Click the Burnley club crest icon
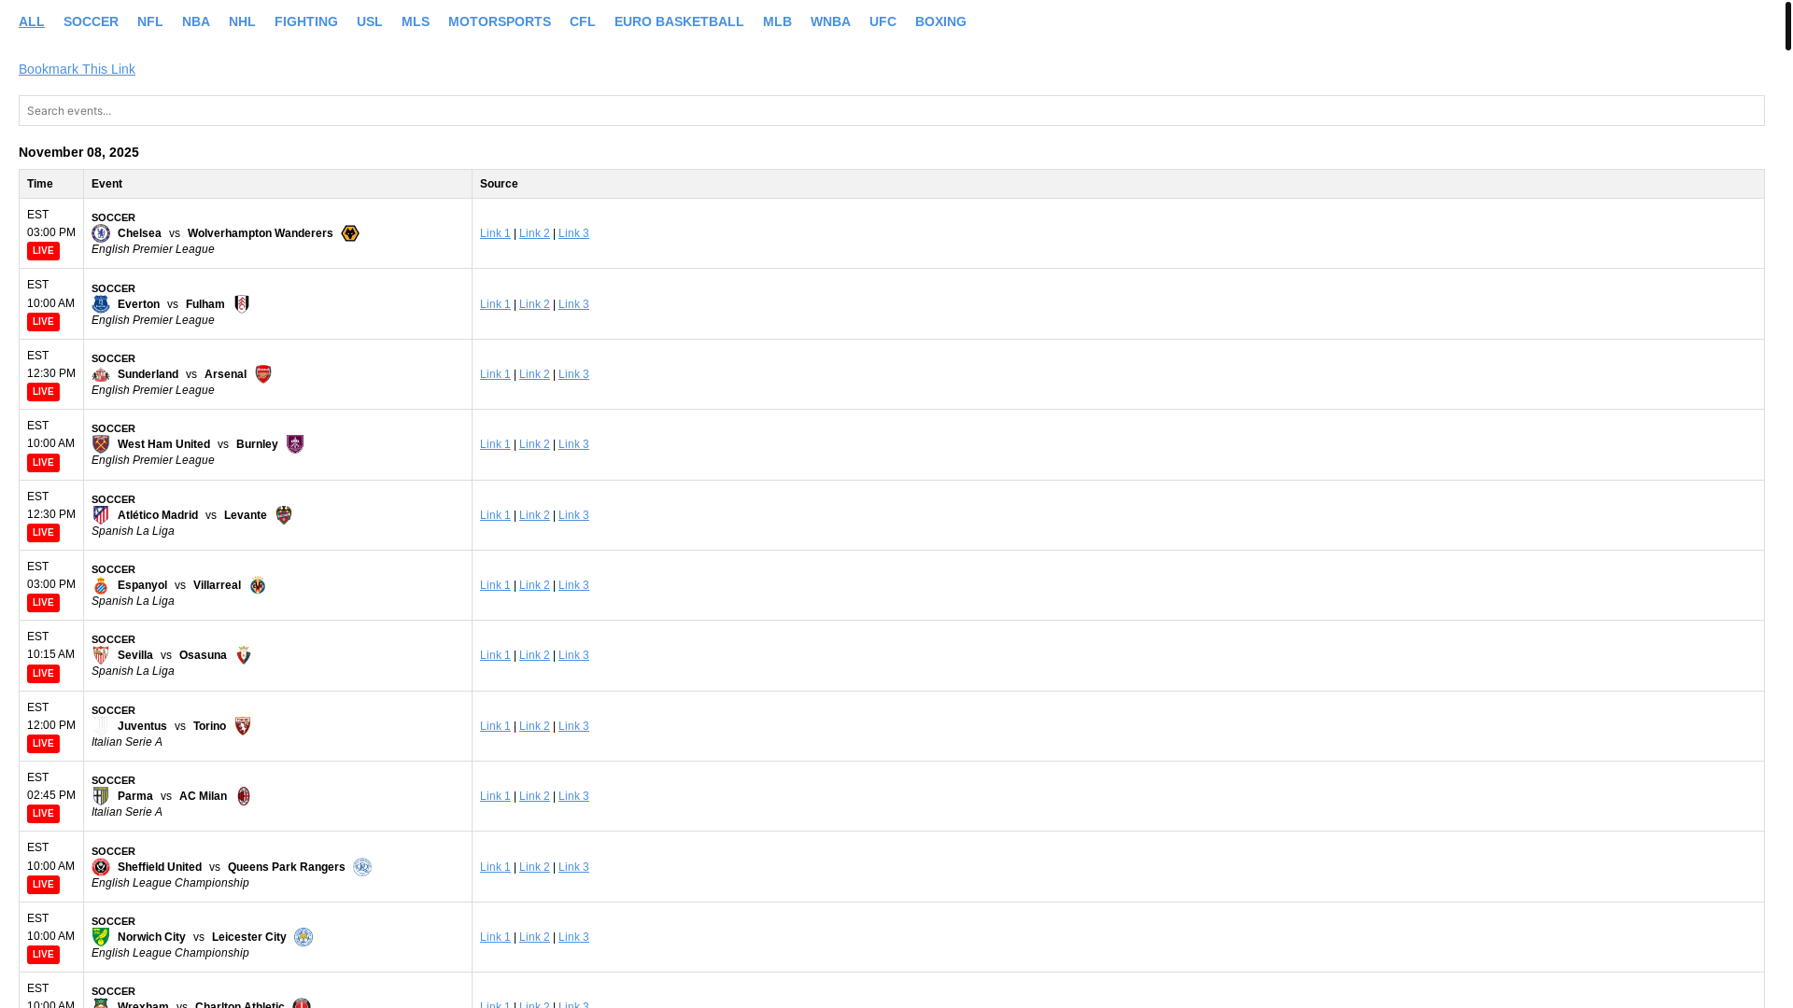This screenshot has width=1793, height=1008. [295, 444]
